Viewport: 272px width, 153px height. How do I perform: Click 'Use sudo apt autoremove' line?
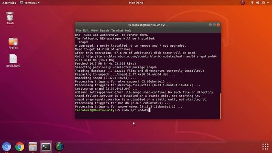click(x=112, y=35)
